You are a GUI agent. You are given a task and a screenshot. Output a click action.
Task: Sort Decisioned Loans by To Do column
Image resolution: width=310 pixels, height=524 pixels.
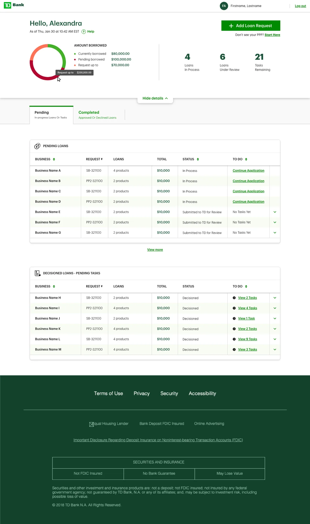pyautogui.click(x=246, y=286)
